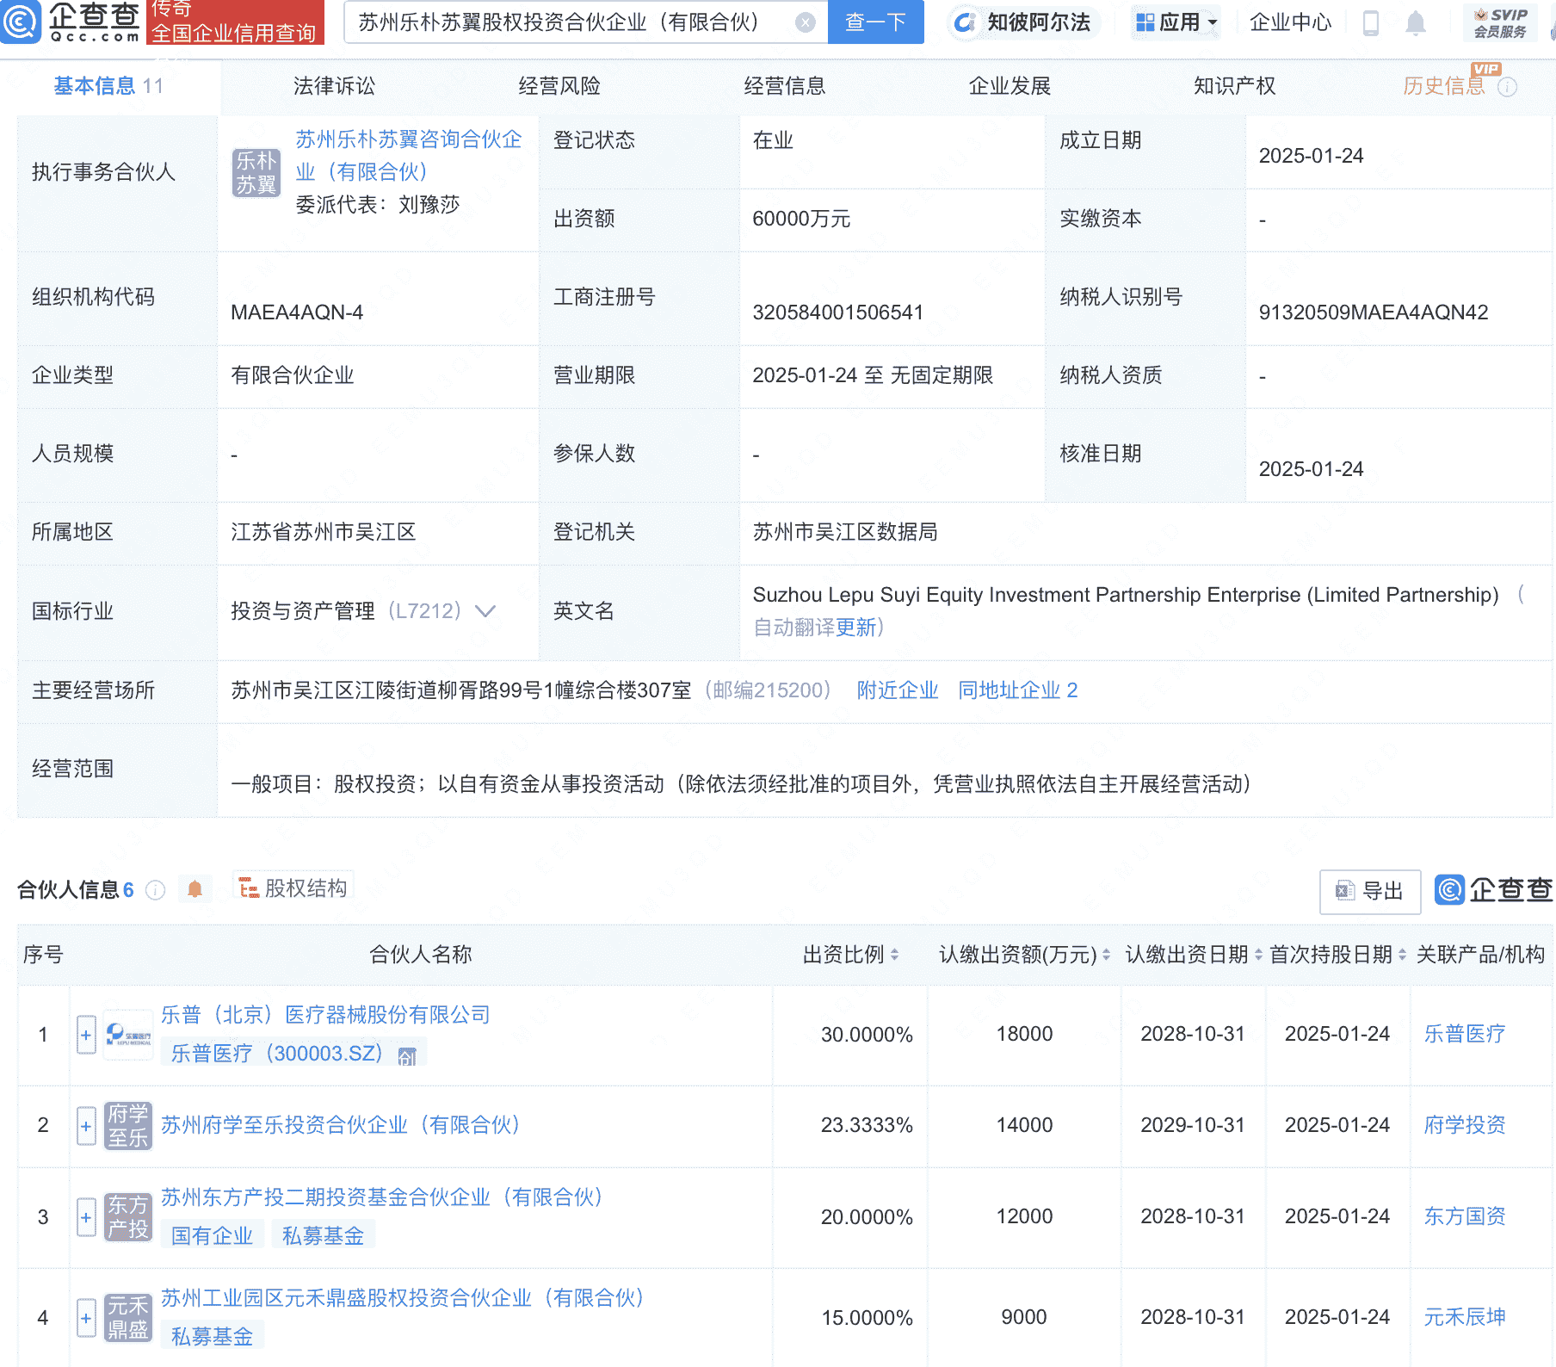Expand the 国标行业 L7212 industry details

(x=485, y=611)
